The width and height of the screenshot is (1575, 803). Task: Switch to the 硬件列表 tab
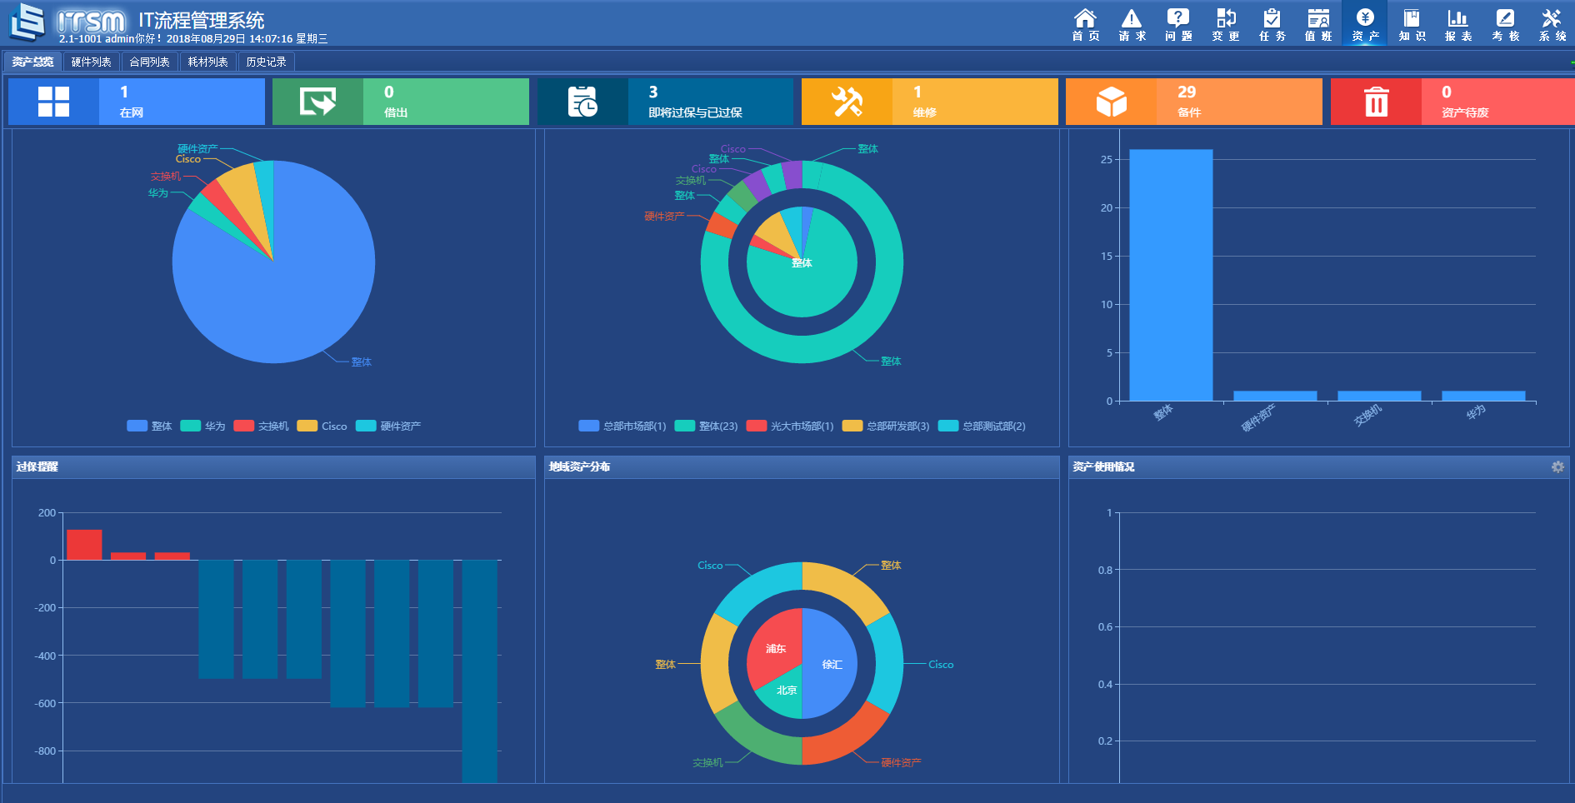tap(91, 62)
